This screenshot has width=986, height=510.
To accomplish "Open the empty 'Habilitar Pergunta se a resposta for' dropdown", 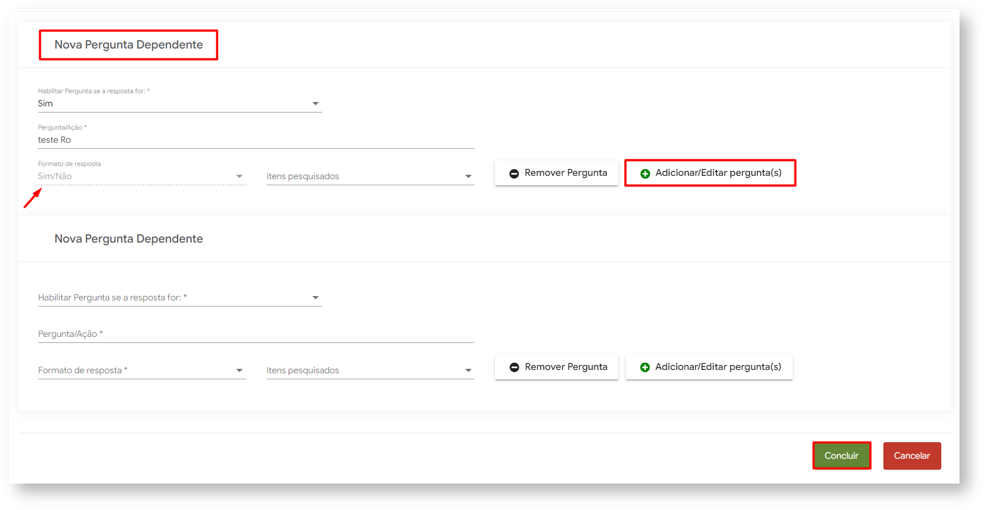I will point(179,298).
